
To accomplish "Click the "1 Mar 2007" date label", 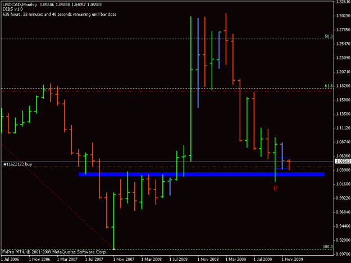I will [x=67, y=259].
